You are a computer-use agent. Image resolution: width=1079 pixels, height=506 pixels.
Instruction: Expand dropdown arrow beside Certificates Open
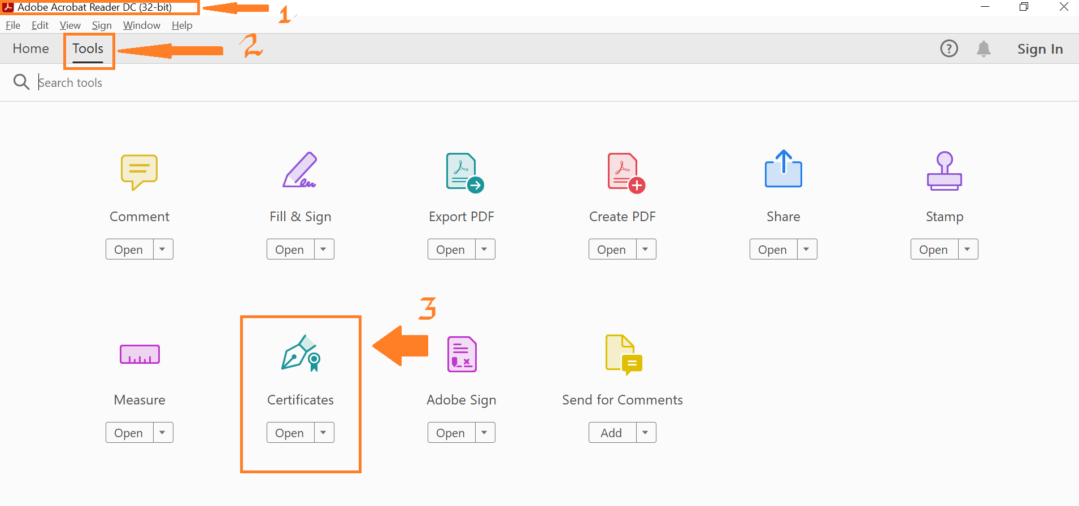point(324,433)
